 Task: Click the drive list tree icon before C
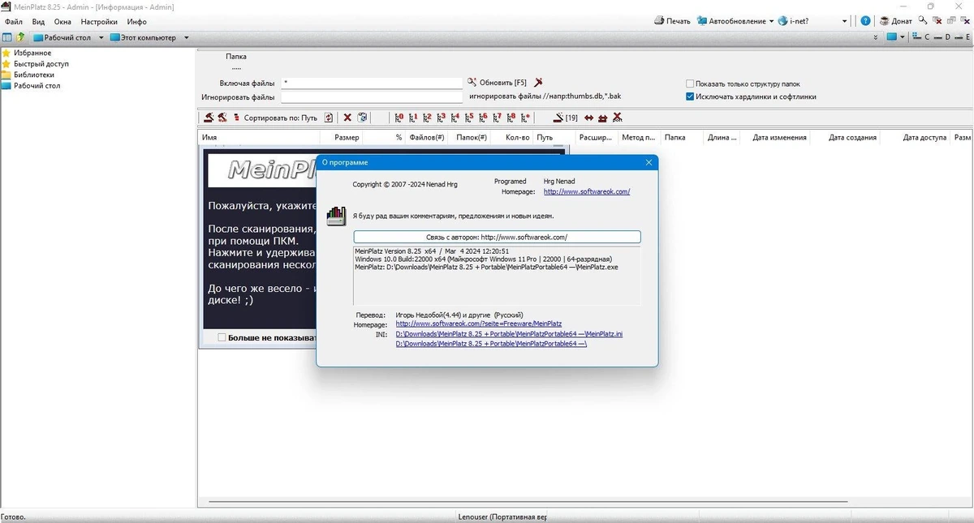916,37
